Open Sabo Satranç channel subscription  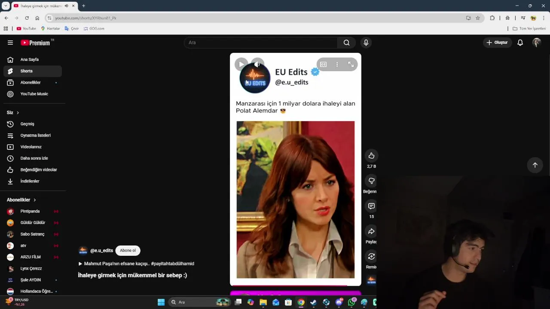pos(33,234)
